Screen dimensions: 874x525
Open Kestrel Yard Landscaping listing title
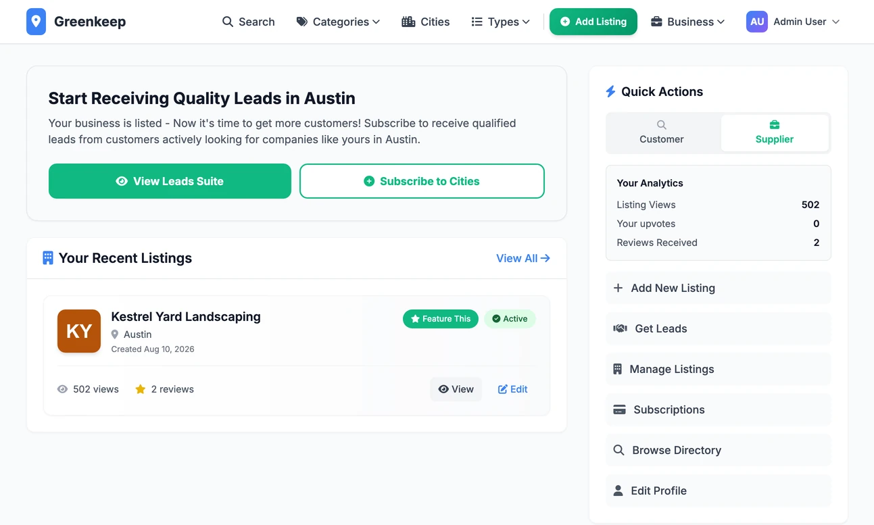186,316
